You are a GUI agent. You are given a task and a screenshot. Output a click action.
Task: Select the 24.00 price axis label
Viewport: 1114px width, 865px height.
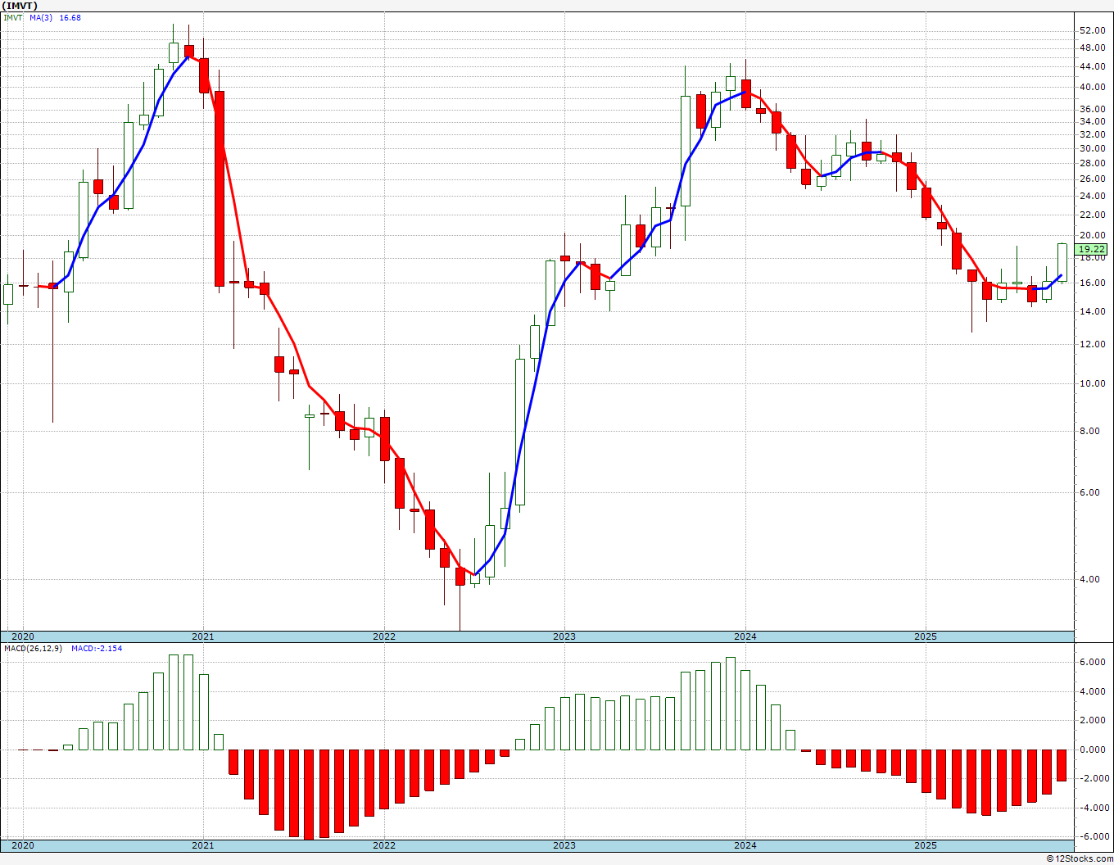1093,196
